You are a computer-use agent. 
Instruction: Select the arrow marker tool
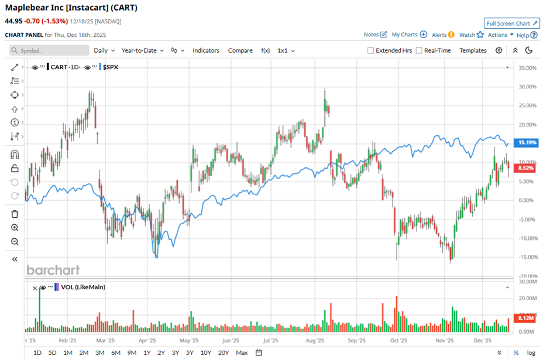[x=15, y=109]
